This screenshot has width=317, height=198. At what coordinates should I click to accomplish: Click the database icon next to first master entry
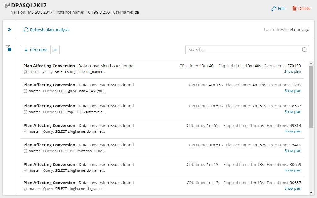(25, 71)
